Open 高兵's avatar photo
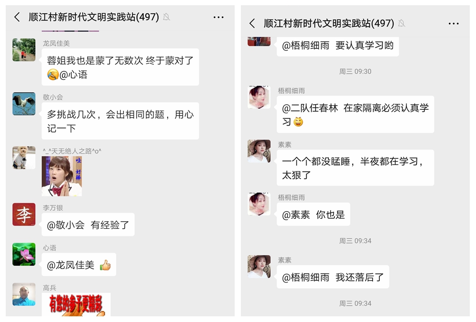476x322 pixels. (x=24, y=294)
